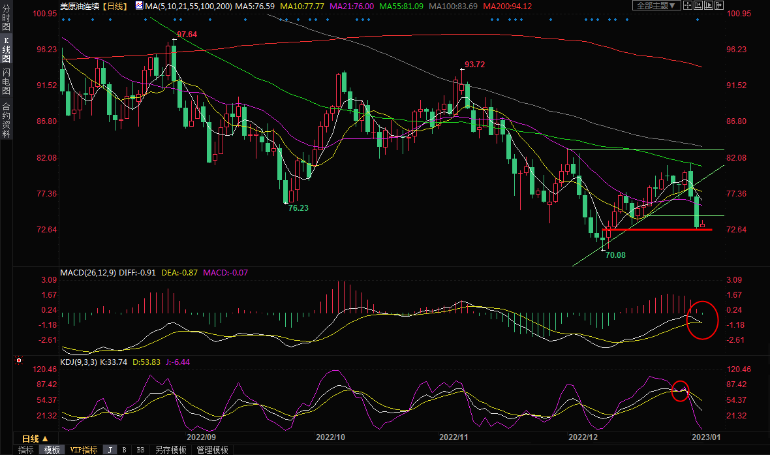Open the 日线 period label in title
Screen dimensions: 770x455
coord(117,6)
